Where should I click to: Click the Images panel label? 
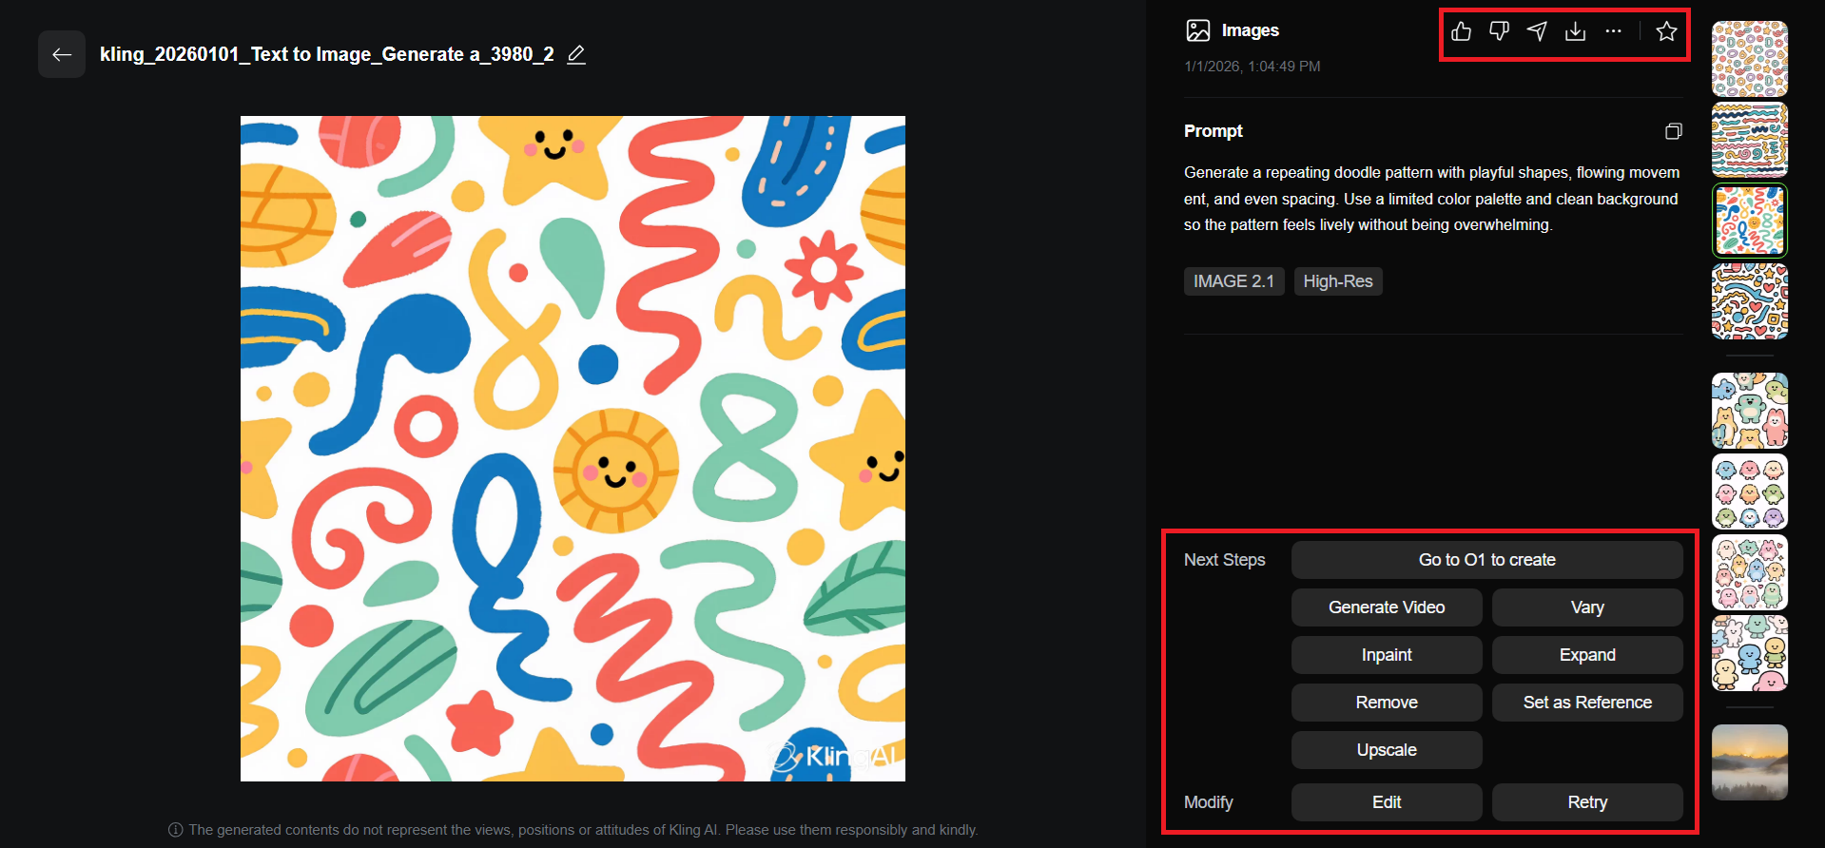pyautogui.click(x=1251, y=30)
